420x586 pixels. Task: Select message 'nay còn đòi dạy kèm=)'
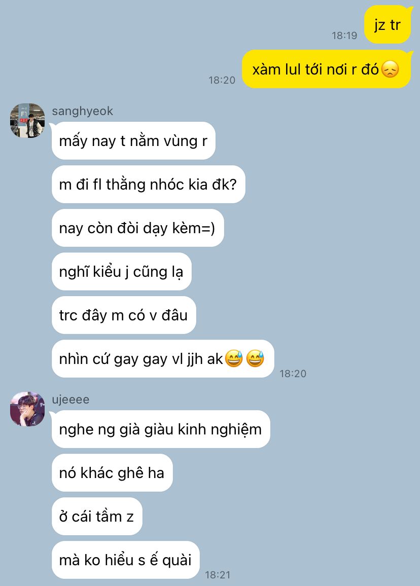(137, 228)
